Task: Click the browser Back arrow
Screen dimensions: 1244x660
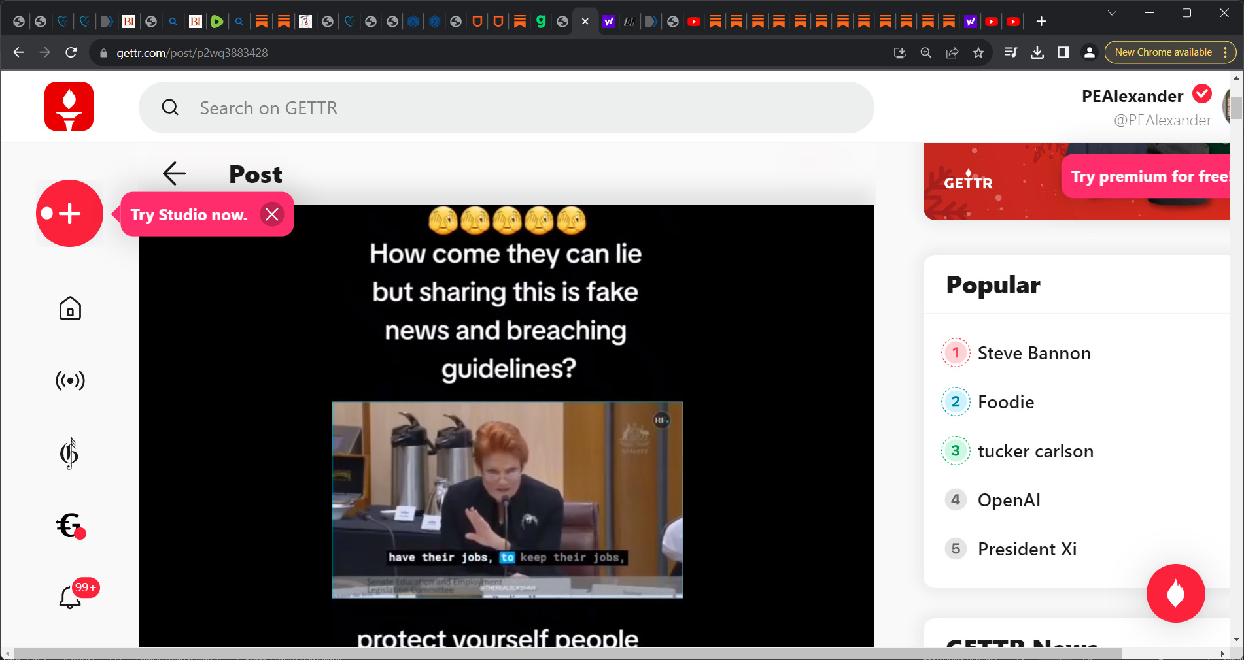Action: point(18,52)
